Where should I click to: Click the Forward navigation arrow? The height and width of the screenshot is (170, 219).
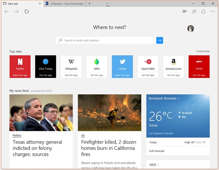(x=16, y=12)
